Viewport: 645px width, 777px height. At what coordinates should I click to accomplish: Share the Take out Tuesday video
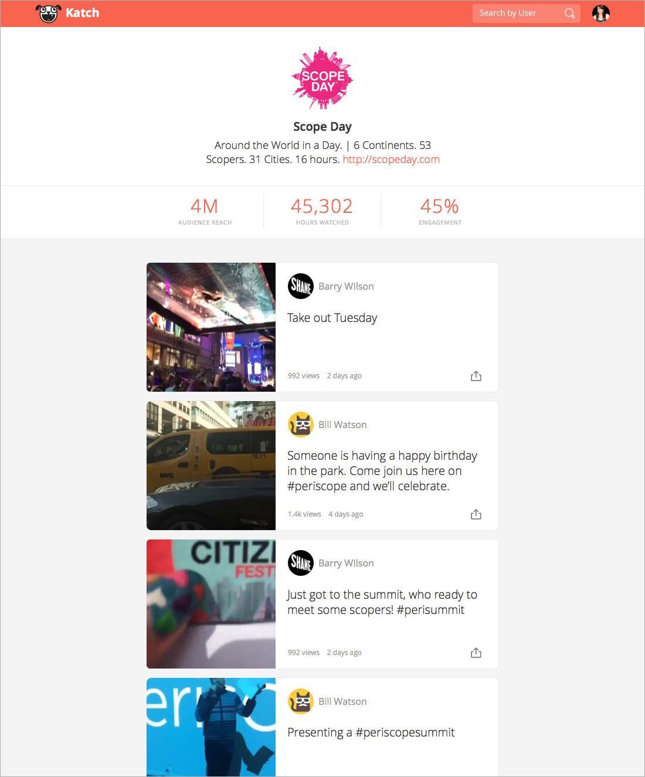tap(476, 376)
